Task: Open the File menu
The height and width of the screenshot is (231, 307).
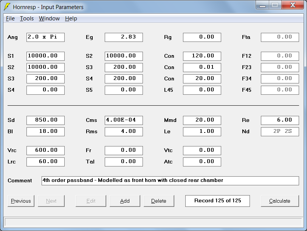Action: (x=10, y=18)
